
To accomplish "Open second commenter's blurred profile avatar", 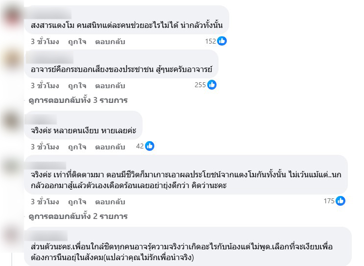I will point(12,59).
